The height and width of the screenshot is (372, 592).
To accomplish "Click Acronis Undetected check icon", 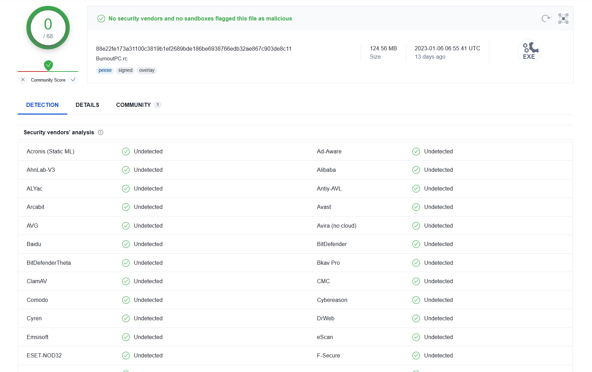I will coord(126,152).
